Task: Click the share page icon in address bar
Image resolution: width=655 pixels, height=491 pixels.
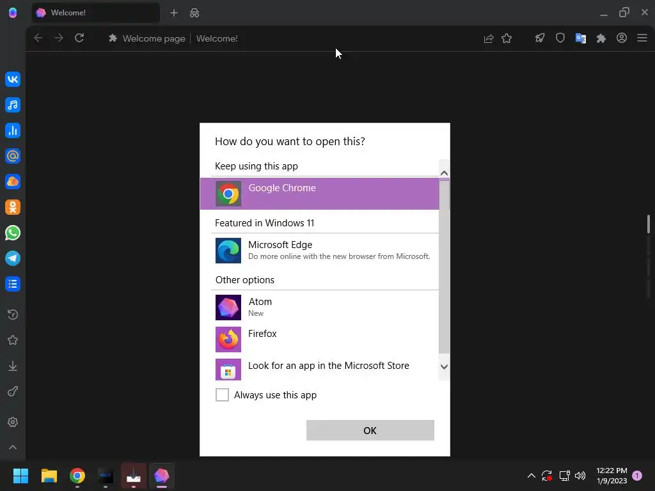Action: tap(488, 38)
